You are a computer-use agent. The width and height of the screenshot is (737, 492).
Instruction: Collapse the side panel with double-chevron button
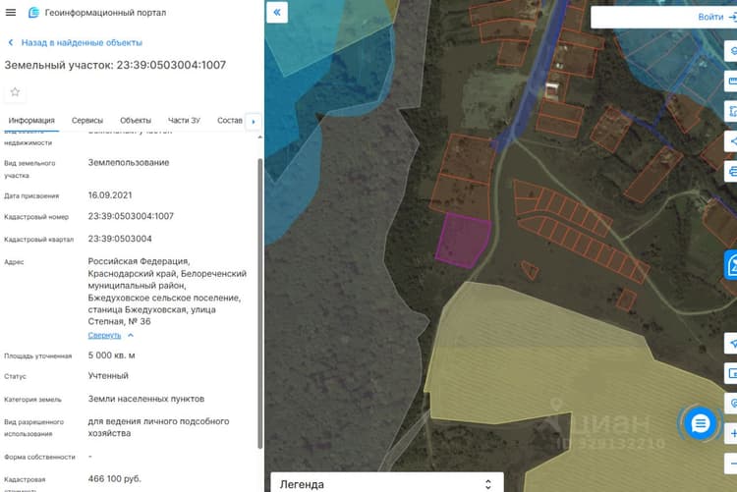point(277,13)
